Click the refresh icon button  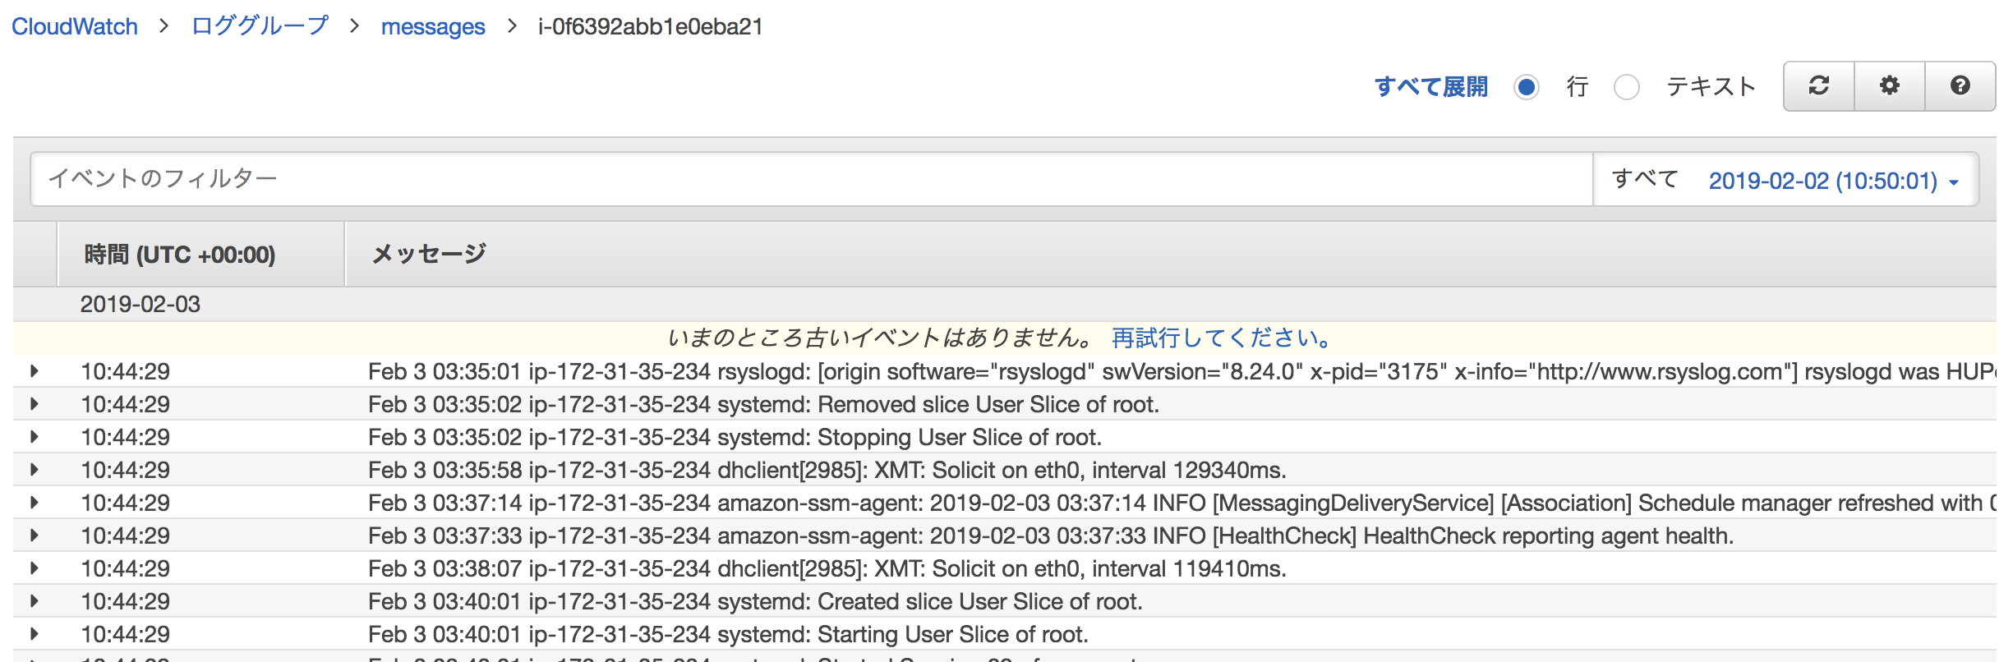pos(1818,86)
